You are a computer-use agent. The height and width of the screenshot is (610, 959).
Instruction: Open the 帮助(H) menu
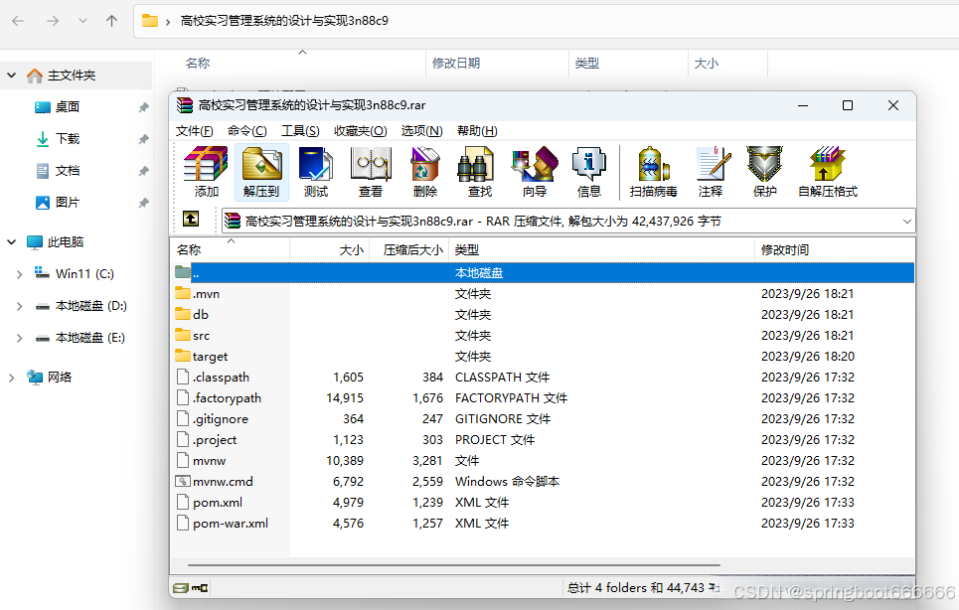click(477, 131)
